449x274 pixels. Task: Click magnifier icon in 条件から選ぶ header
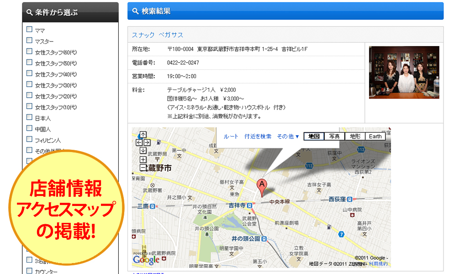coord(29,12)
